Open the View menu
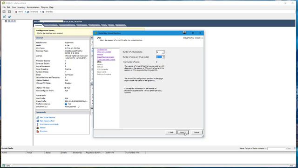The height and width of the screenshot is (168, 298). pyautogui.click(x=14, y=7)
